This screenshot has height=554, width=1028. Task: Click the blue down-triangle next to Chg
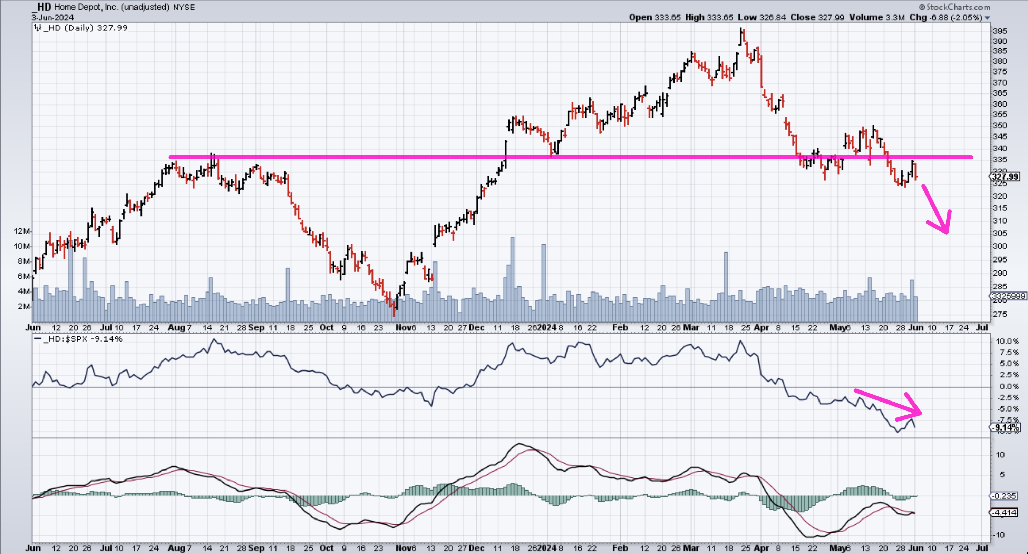987,18
